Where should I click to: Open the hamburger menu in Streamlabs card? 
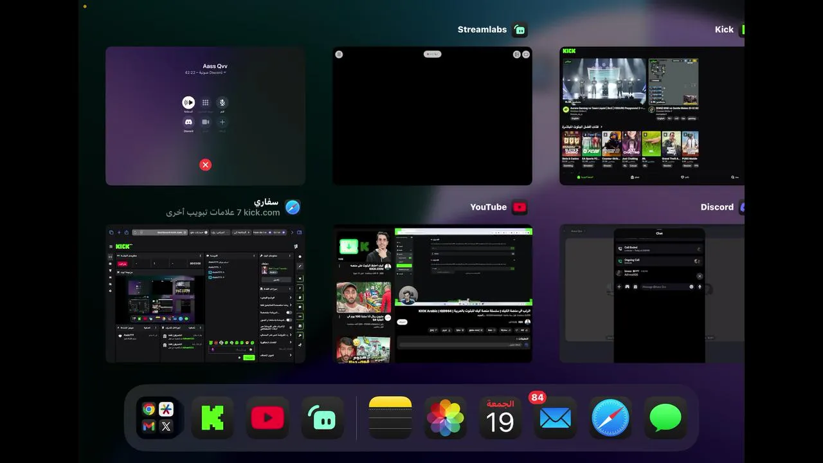339,54
